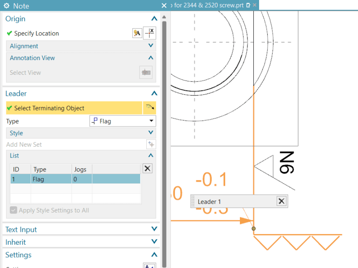Select the -0.1 tolerance text
The image size is (358, 268).
click(x=211, y=180)
